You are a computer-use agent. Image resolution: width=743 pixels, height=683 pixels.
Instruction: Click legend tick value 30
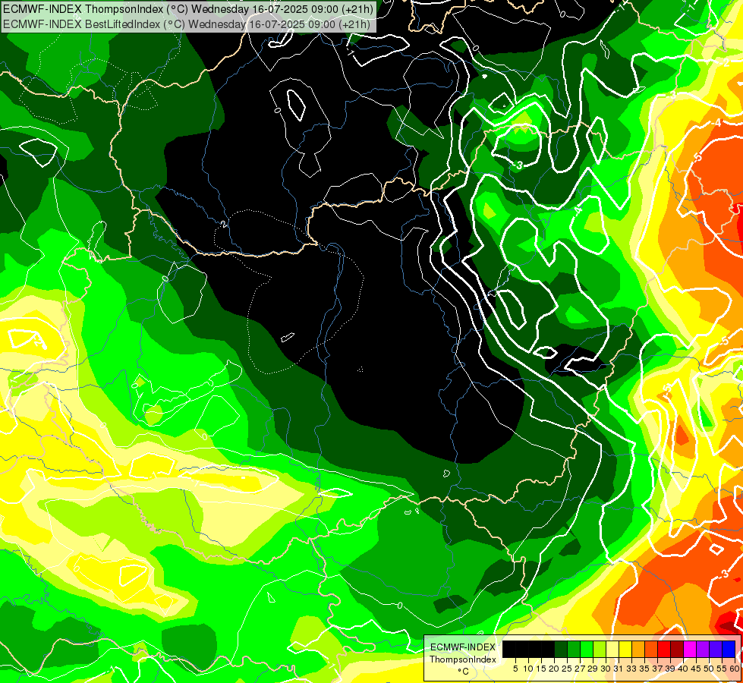[x=606, y=669]
